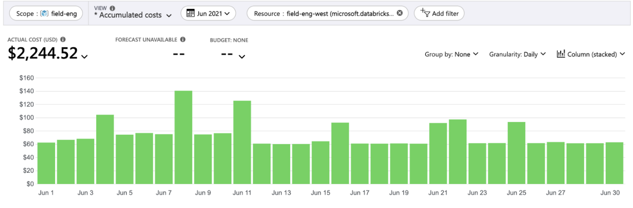Select the tallest bar on Jun 8
The height and width of the screenshot is (208, 633).
coord(183,137)
